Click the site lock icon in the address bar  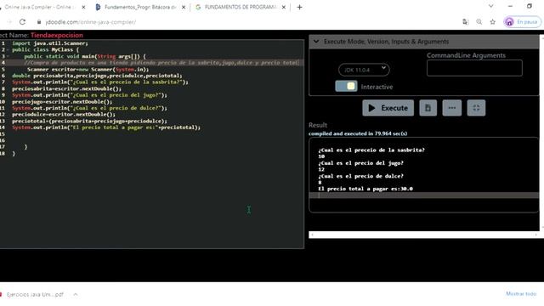coord(39,22)
